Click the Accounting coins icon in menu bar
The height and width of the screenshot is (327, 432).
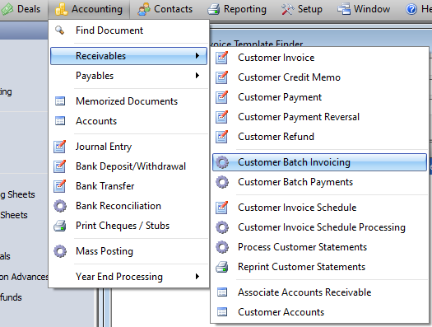coord(61,9)
